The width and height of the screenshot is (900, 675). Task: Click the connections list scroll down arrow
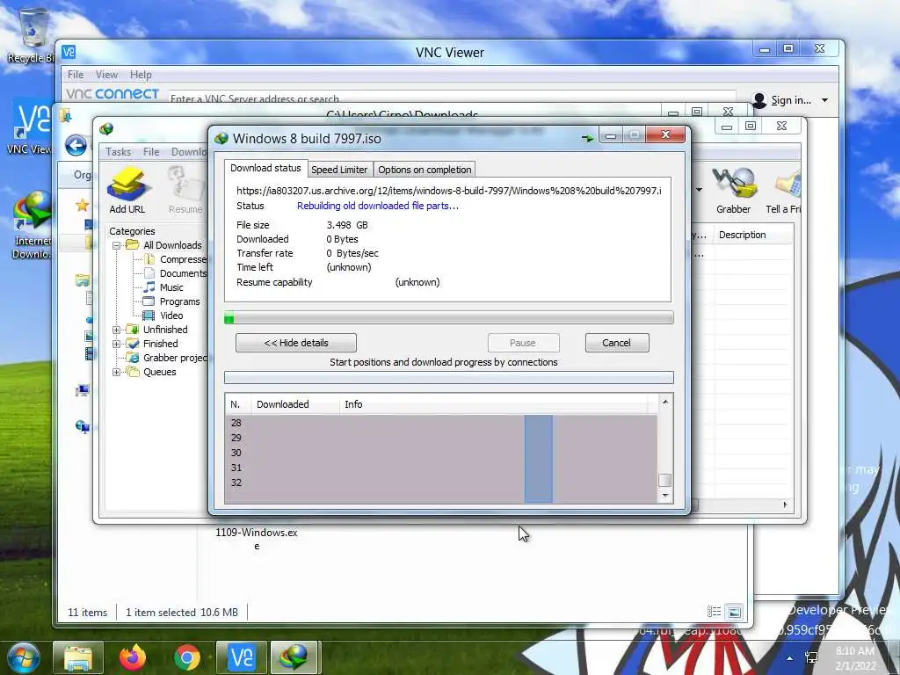664,495
